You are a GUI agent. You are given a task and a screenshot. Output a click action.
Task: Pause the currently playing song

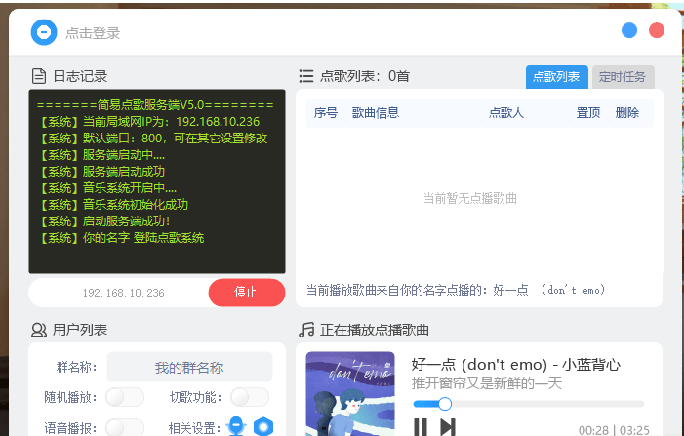point(421,426)
